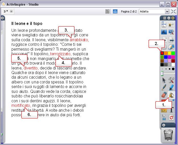The width and height of the screenshot is (178, 145).
Task: Pick the white color swatch
Action: (x=173, y=65)
